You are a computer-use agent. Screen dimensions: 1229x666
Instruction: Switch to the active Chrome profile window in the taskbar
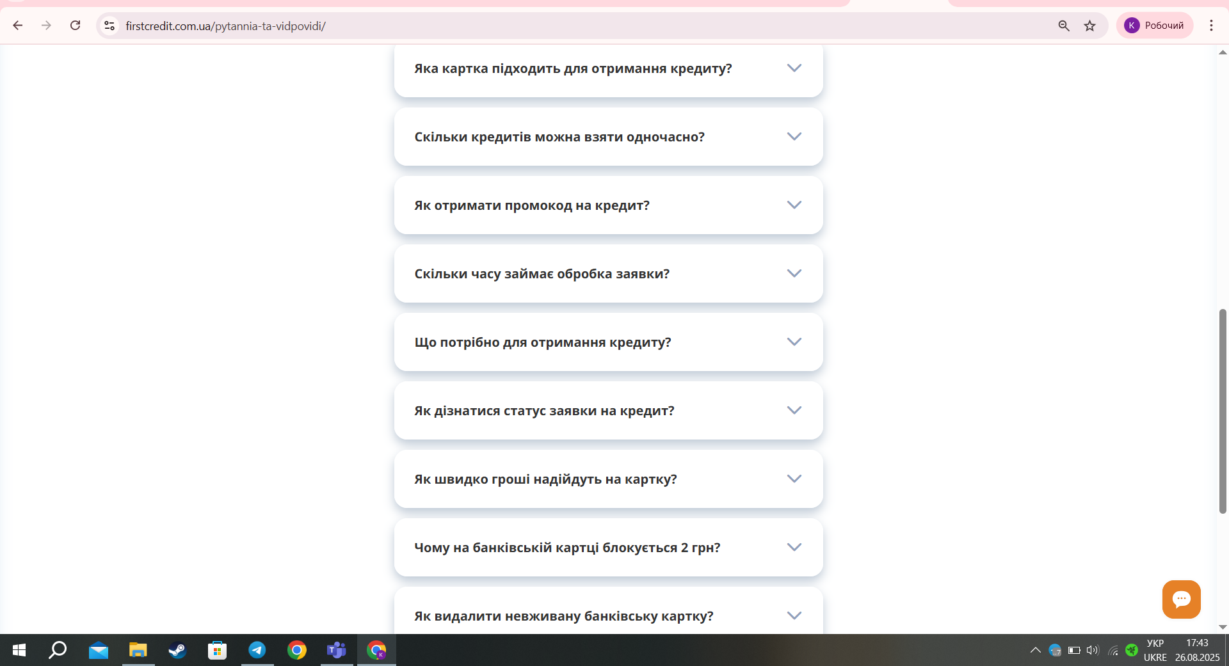pos(376,651)
